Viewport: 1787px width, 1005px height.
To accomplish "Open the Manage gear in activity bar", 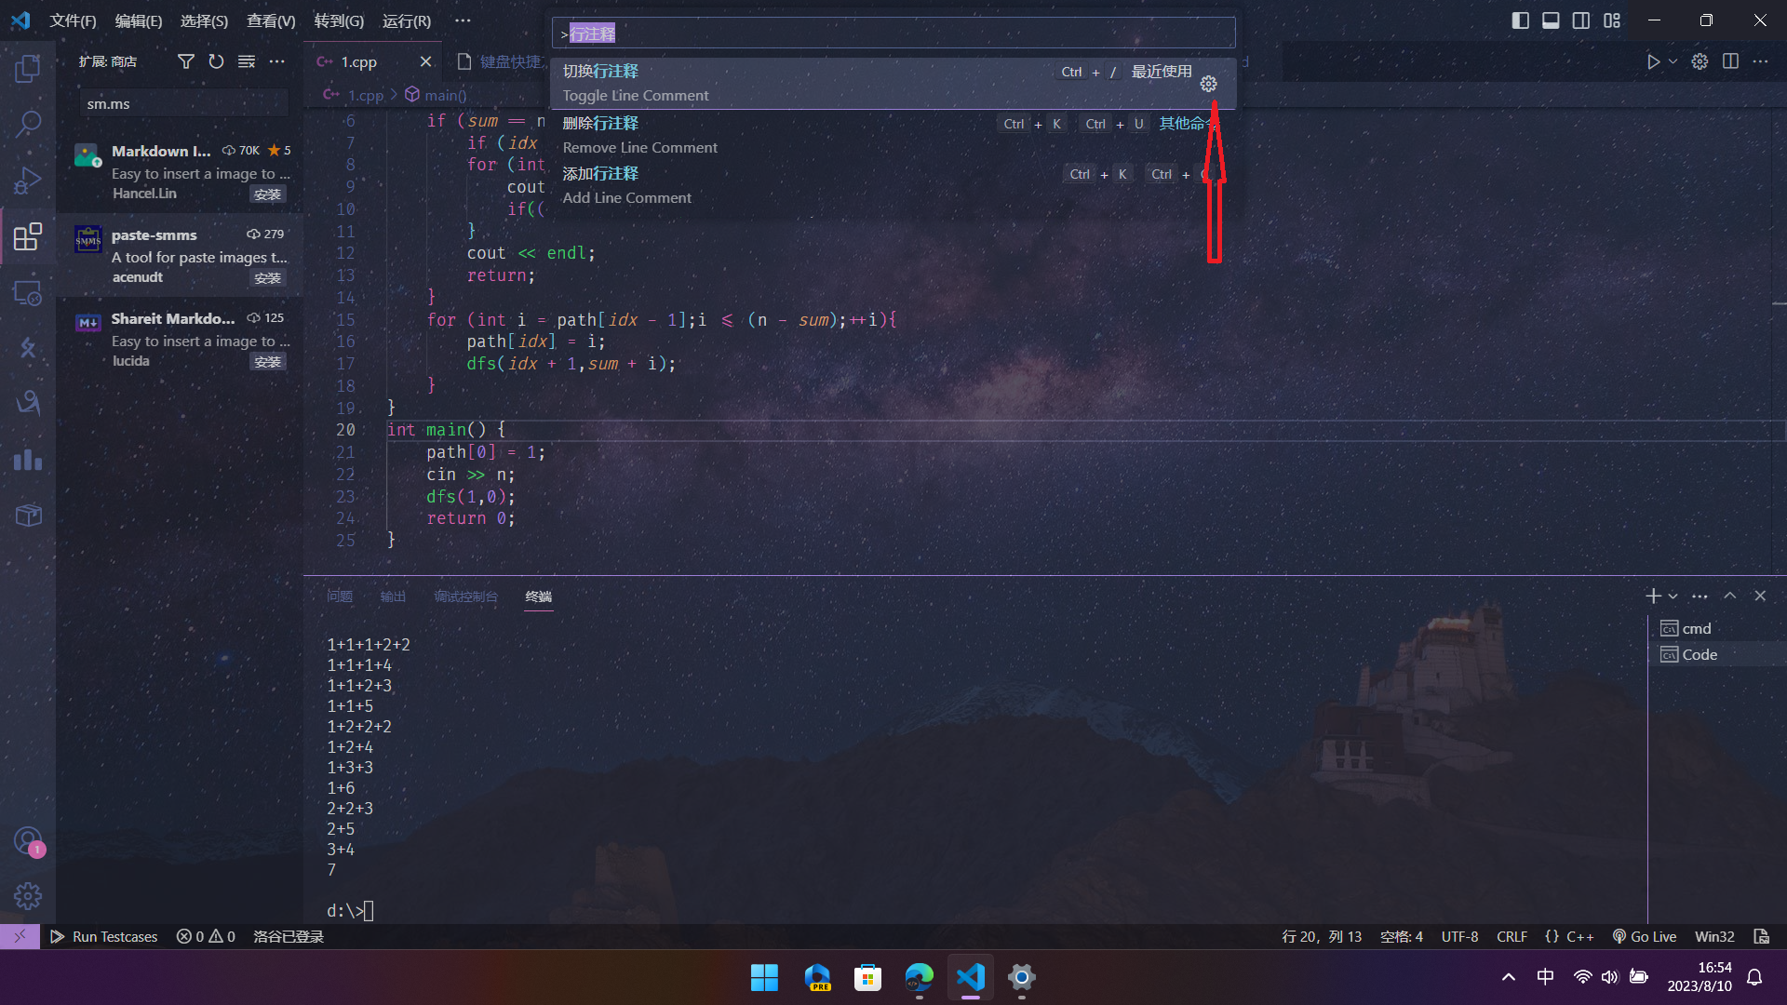I will click(x=28, y=895).
